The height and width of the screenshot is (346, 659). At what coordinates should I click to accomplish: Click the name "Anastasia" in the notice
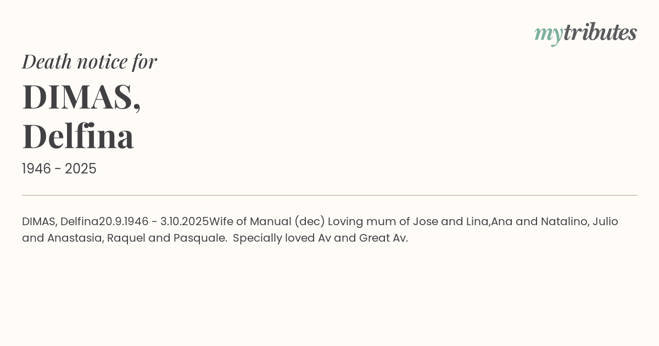click(x=75, y=238)
